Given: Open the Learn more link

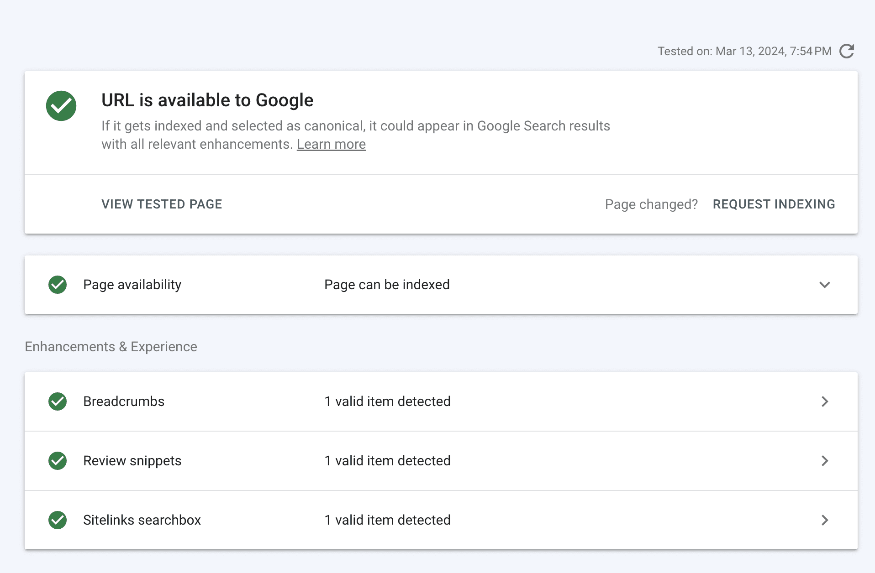Looking at the screenshot, I should coord(331,144).
